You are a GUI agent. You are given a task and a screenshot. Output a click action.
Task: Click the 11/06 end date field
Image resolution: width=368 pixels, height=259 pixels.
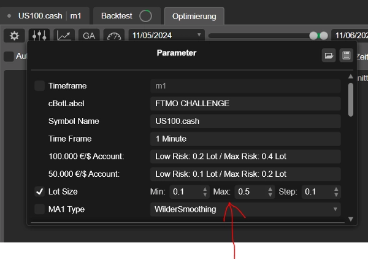tap(350, 36)
